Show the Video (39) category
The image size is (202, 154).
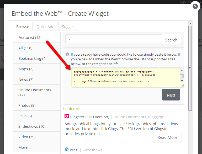37,137
